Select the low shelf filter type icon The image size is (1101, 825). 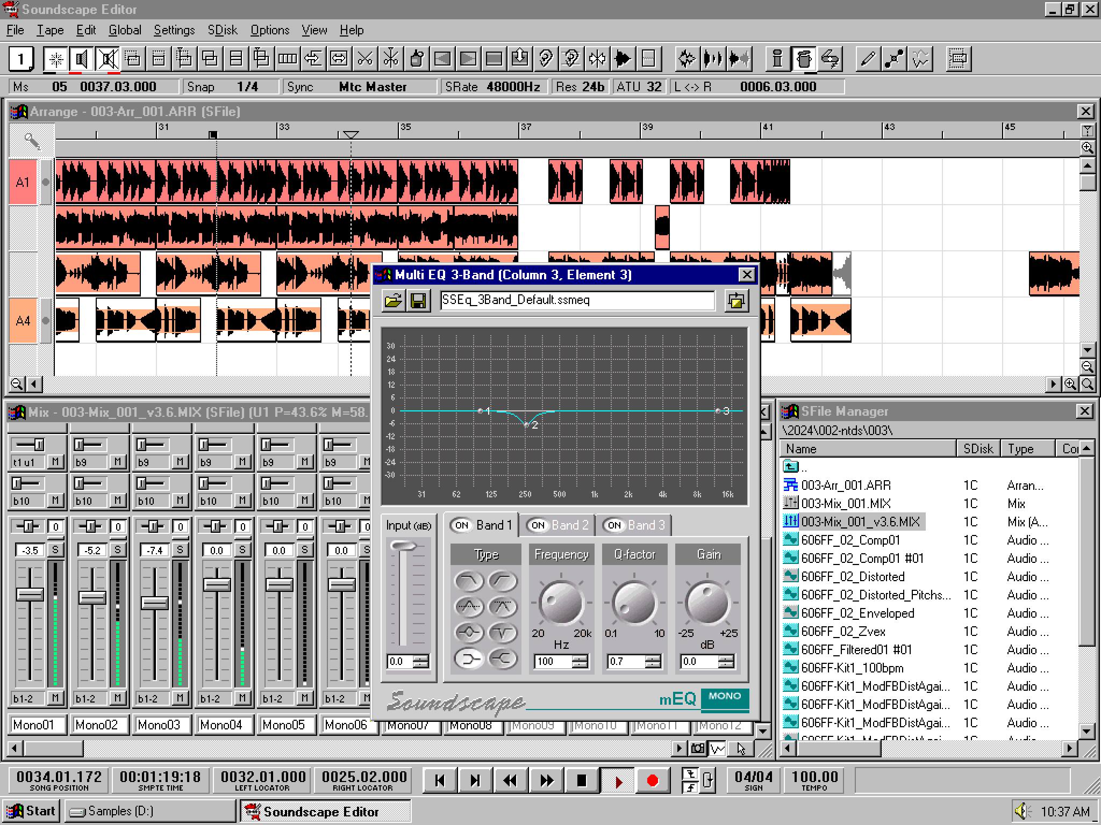click(469, 658)
